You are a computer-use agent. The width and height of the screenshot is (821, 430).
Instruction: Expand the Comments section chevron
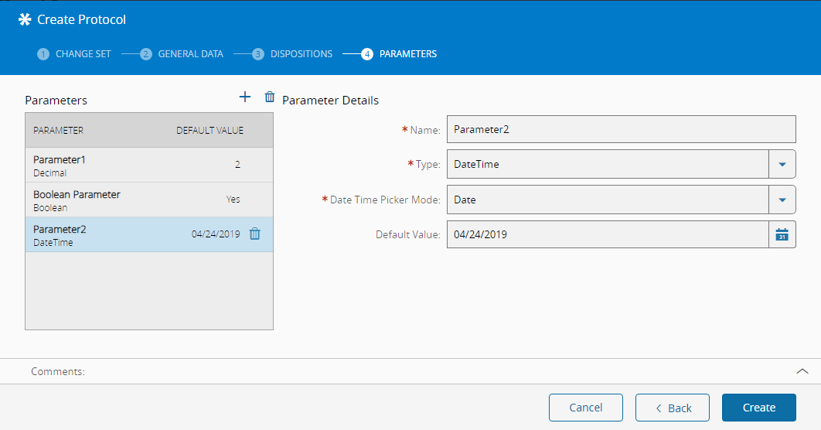(802, 371)
